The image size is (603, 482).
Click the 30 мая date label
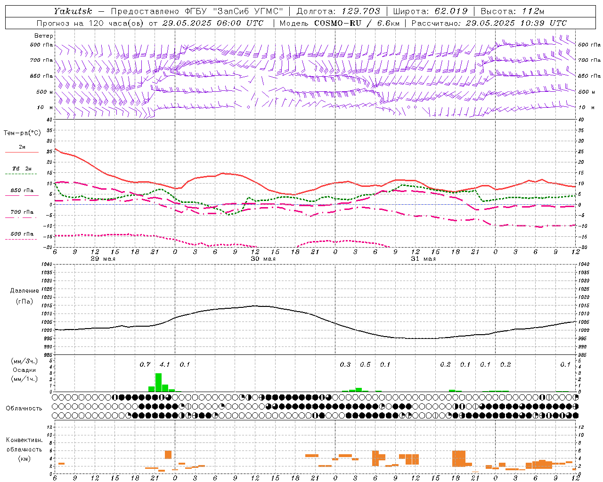pyautogui.click(x=263, y=259)
